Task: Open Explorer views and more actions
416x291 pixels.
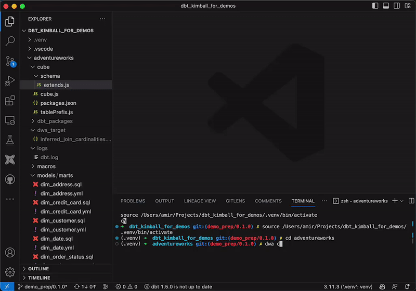Action: pos(102,19)
